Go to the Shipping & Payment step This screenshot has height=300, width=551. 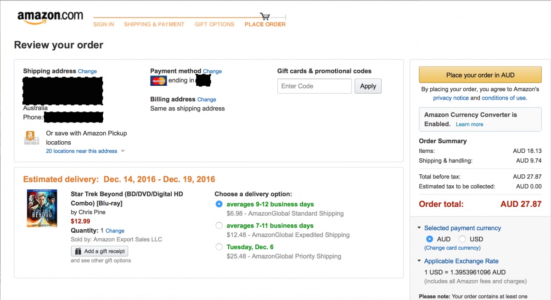(154, 24)
